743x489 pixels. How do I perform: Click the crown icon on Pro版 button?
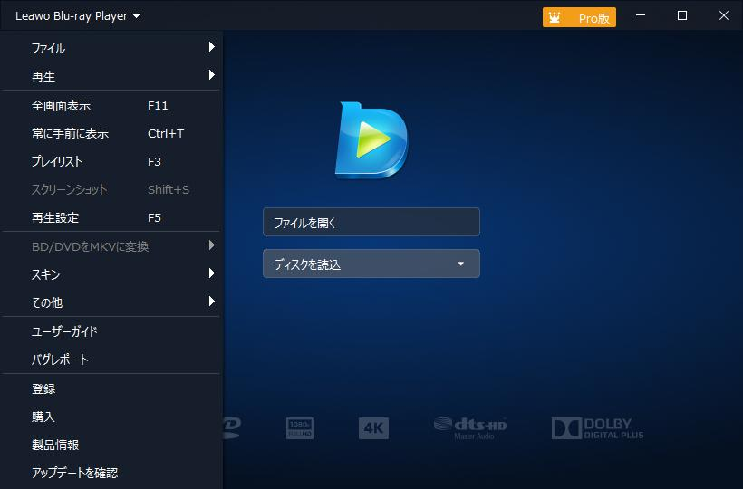[555, 17]
